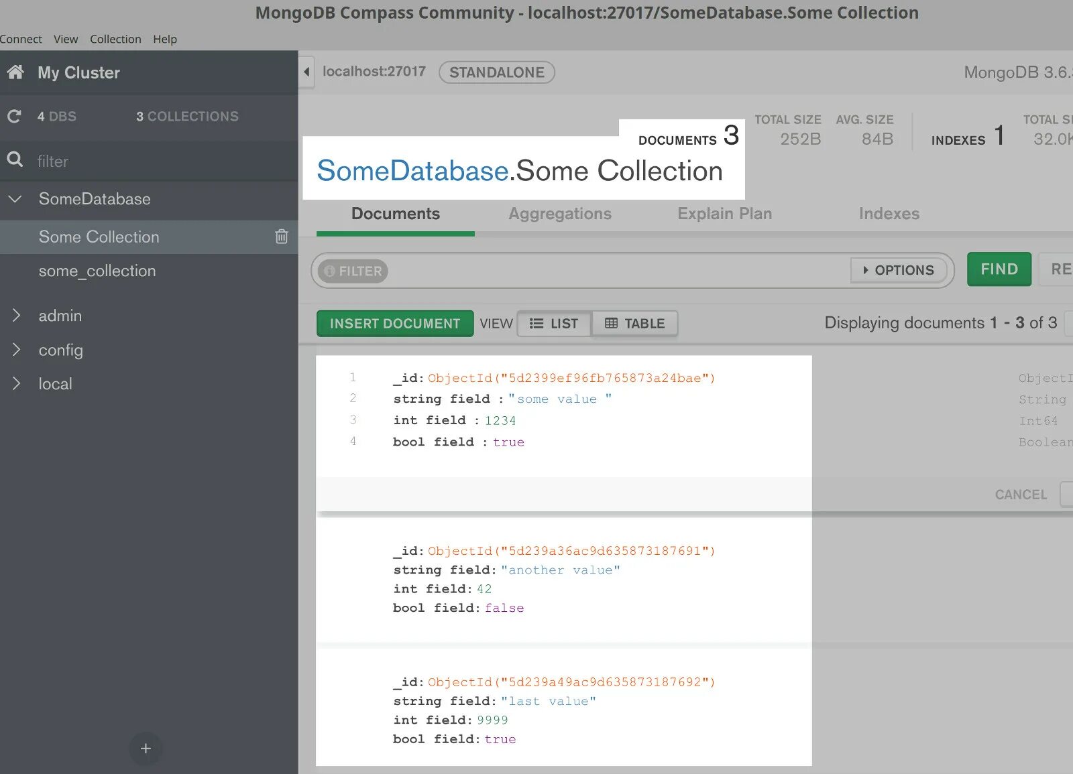Screen dimensions: 1073x774
Task: Open the View menu
Action: click(66, 39)
